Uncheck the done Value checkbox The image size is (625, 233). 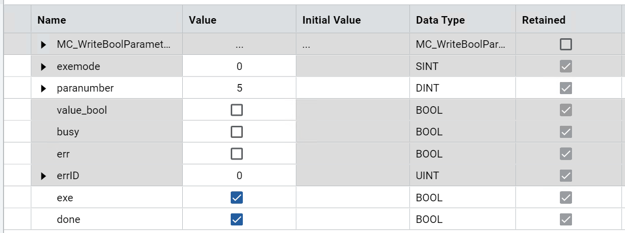point(236,219)
